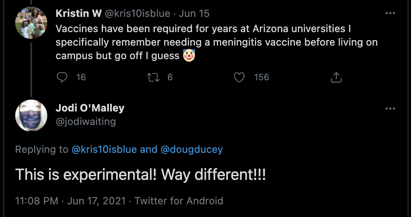Click the @dougducey mention link

(x=192, y=149)
